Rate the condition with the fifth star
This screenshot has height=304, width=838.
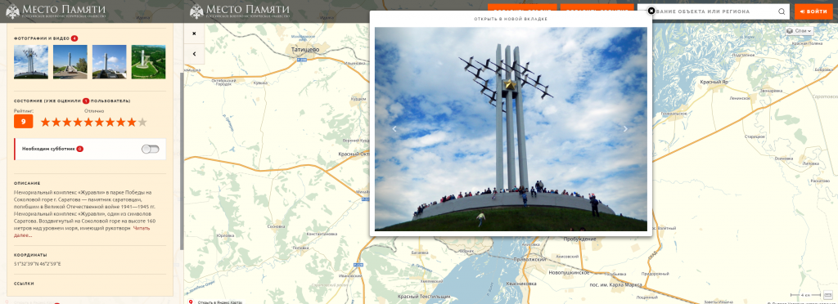88,122
